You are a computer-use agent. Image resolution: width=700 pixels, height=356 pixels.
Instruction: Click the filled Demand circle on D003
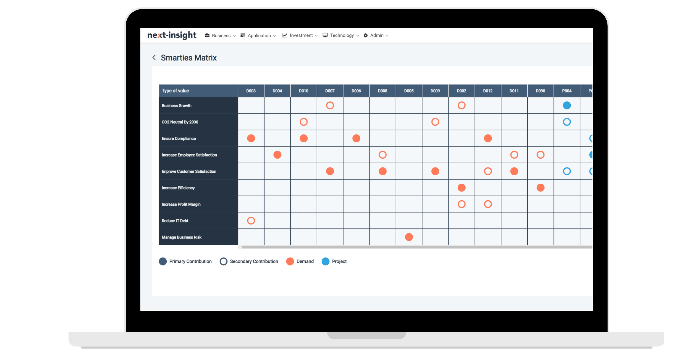(250, 139)
